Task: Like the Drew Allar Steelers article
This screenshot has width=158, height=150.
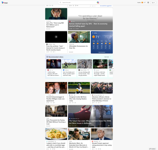Action: 70,103
